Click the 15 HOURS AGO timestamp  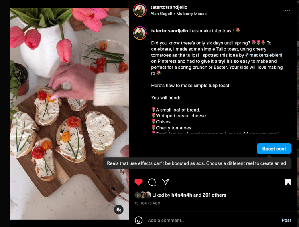[x=148, y=203]
